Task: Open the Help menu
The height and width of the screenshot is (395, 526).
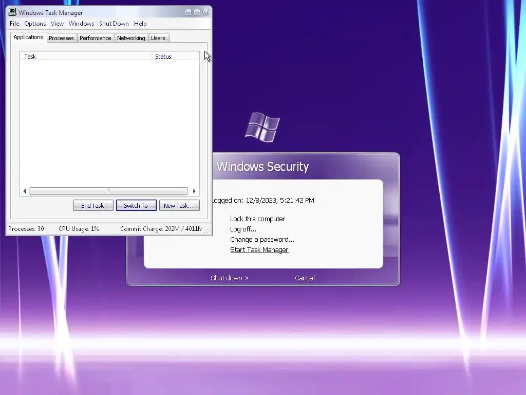Action: click(140, 24)
